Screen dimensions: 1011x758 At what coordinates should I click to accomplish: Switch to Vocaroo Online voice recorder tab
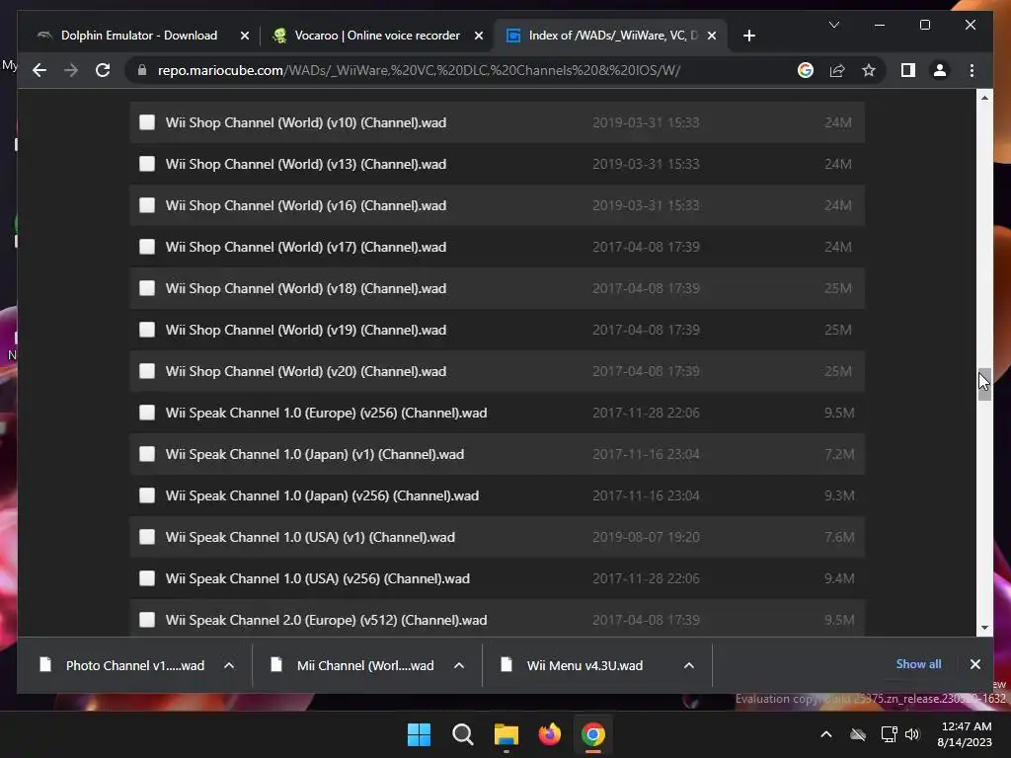377,36
